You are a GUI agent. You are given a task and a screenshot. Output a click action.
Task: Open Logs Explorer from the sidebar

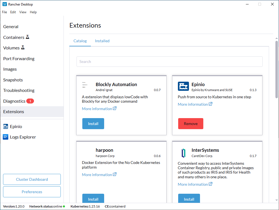(23, 137)
